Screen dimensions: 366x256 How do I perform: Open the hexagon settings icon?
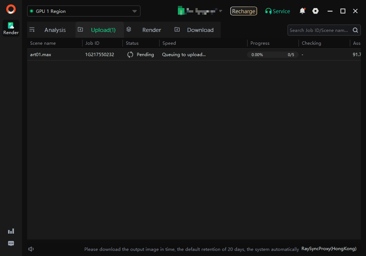[315, 11]
